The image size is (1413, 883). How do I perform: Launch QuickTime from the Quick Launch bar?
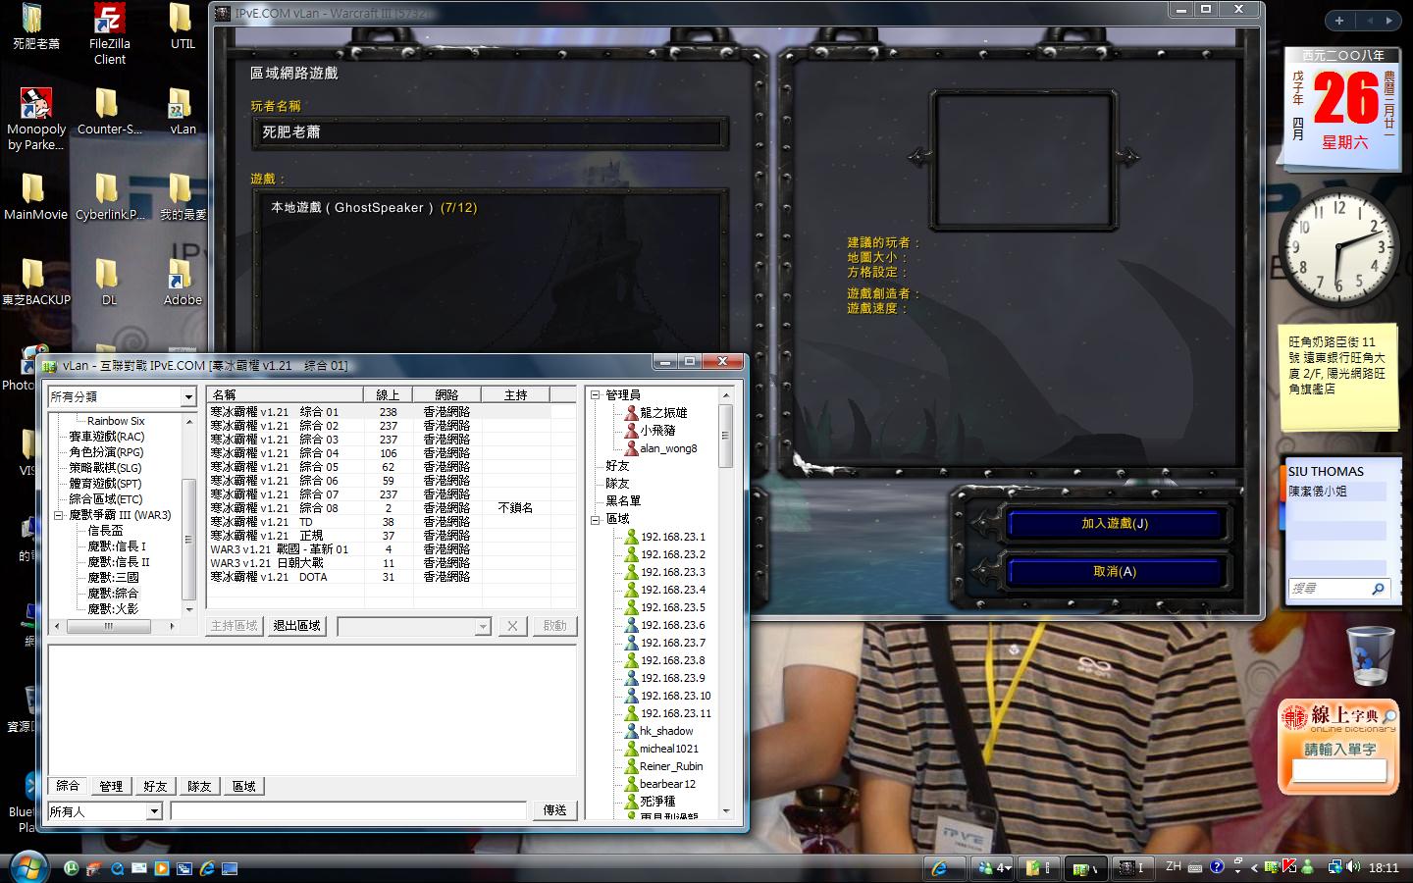(117, 868)
